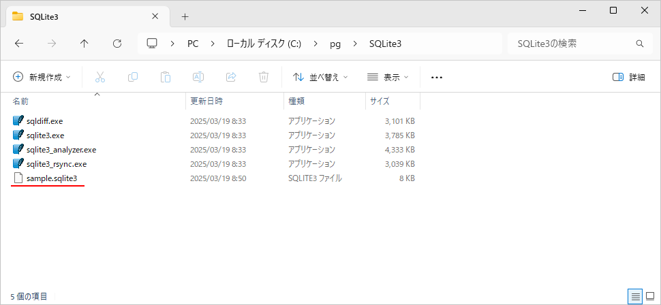The width and height of the screenshot is (661, 305).
Task: Click the Back navigation arrow
Action: click(19, 44)
